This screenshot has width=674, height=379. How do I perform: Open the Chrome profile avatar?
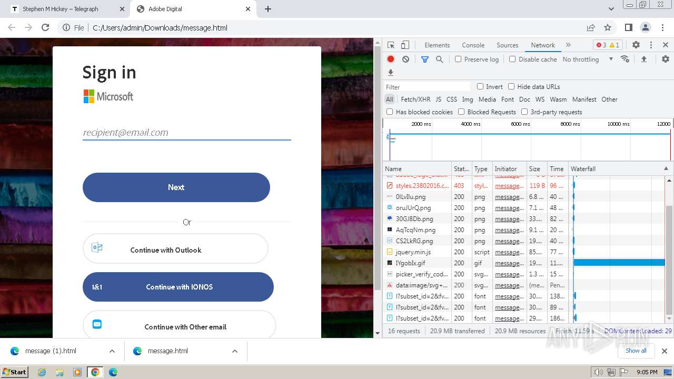(x=646, y=27)
